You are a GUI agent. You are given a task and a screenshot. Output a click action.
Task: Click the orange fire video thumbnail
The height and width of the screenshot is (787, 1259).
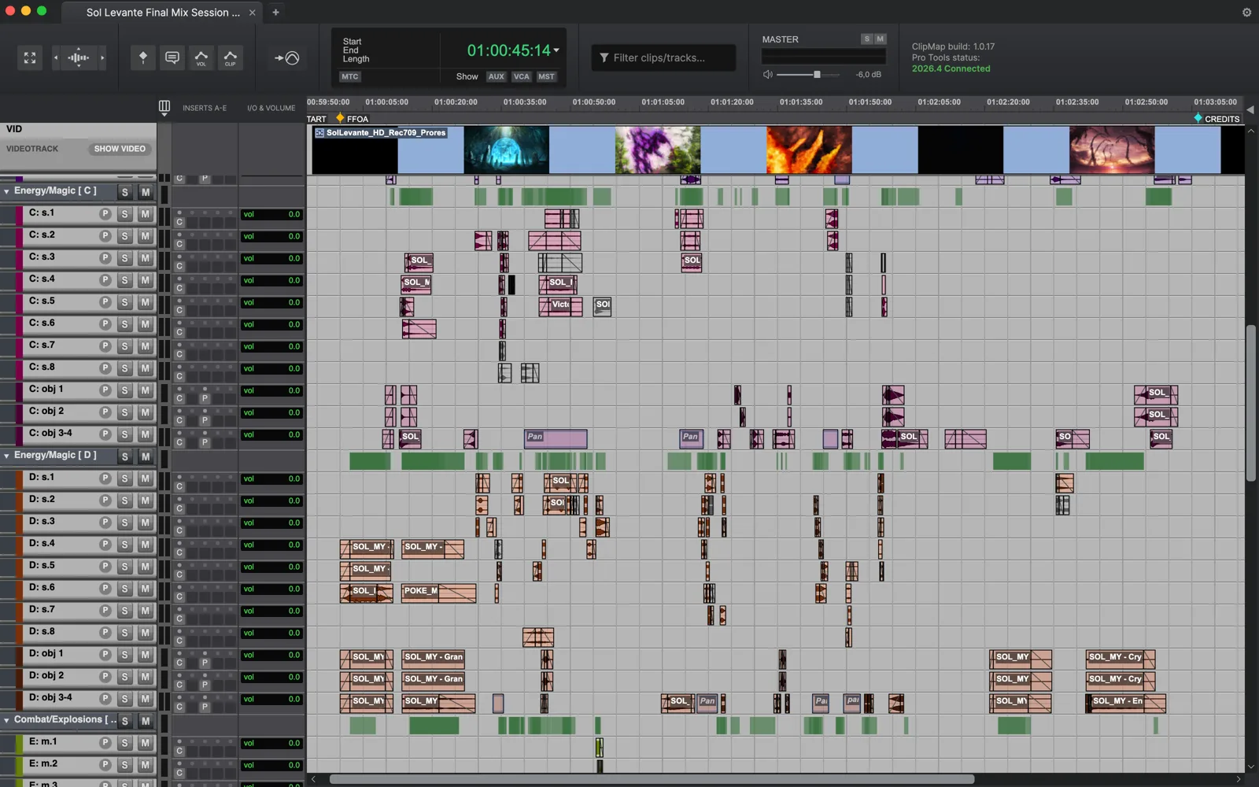tap(809, 150)
